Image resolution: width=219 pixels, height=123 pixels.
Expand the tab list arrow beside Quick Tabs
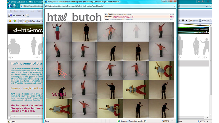click(24, 21)
